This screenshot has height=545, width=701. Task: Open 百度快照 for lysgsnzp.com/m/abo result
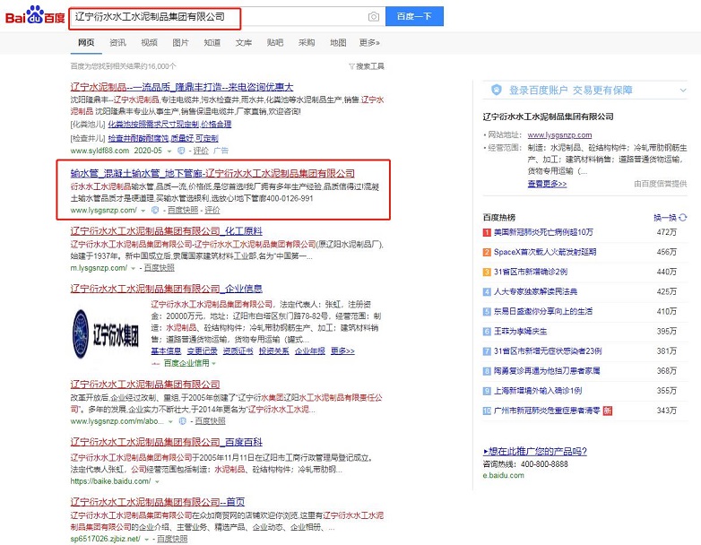tap(210, 421)
